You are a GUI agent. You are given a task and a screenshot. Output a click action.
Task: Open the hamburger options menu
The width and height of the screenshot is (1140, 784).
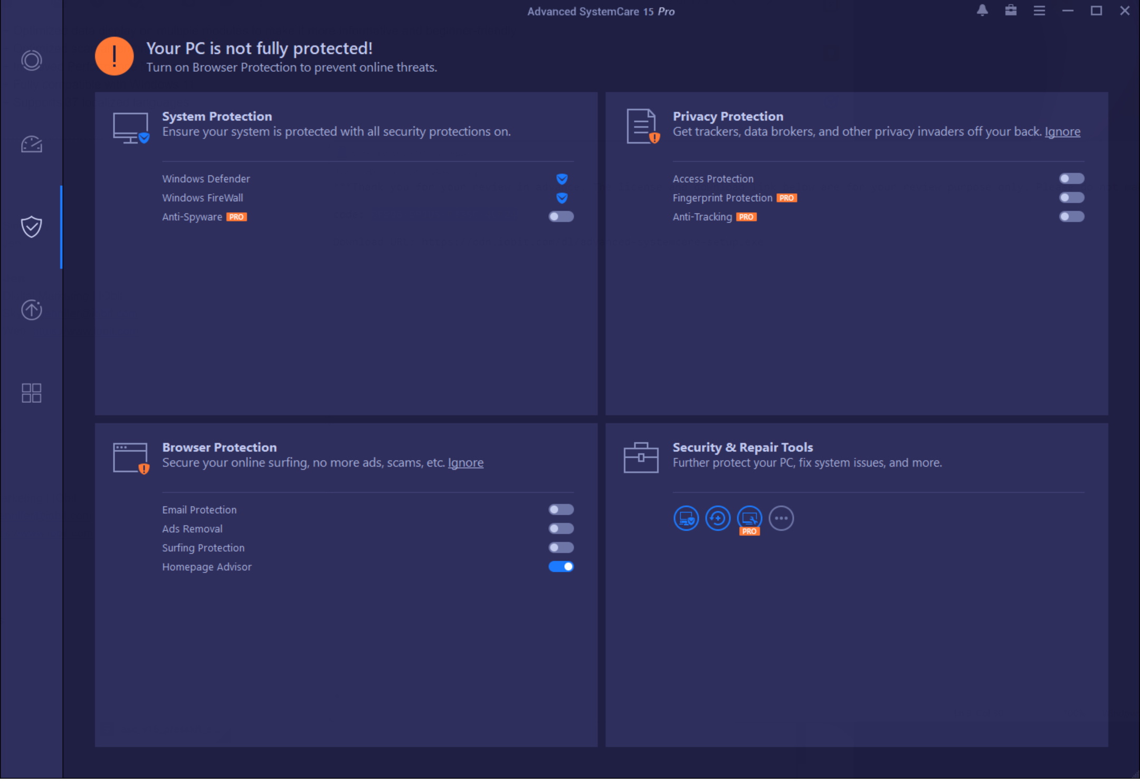click(1039, 11)
